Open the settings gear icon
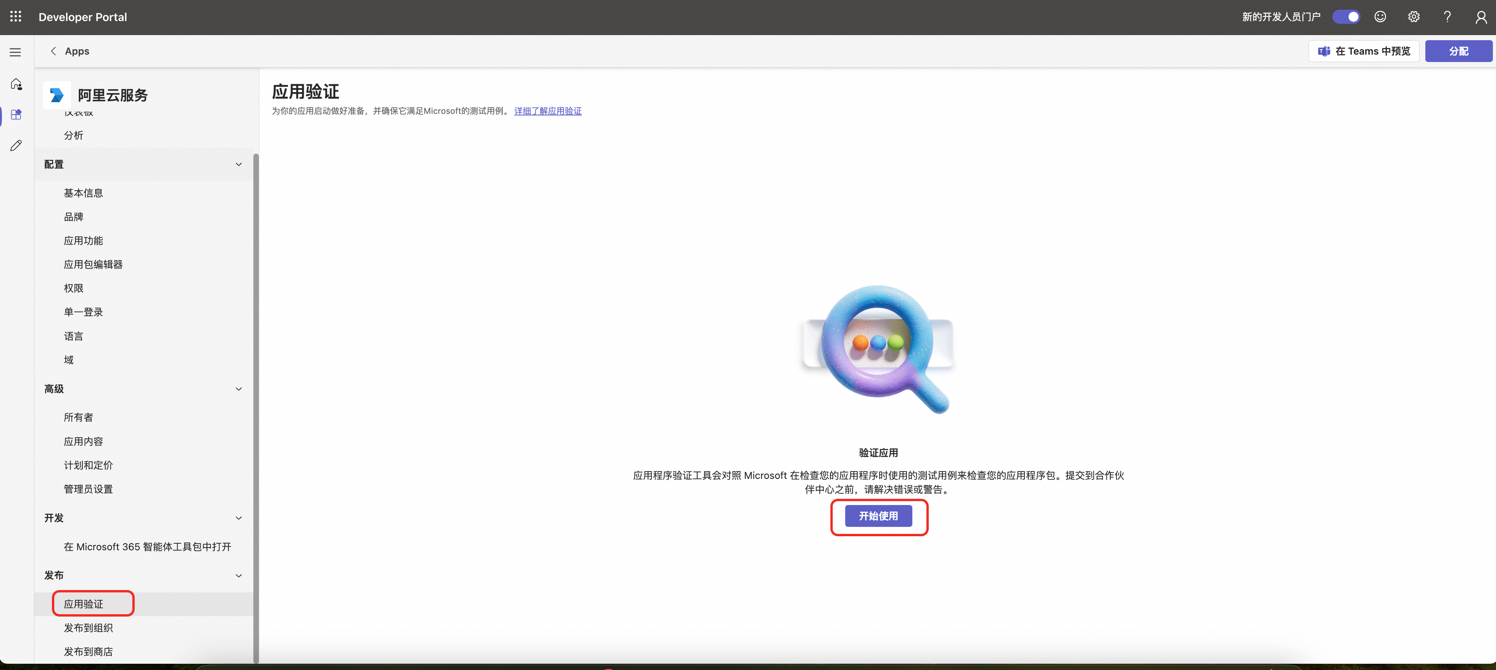Viewport: 1496px width, 670px height. pyautogui.click(x=1414, y=17)
